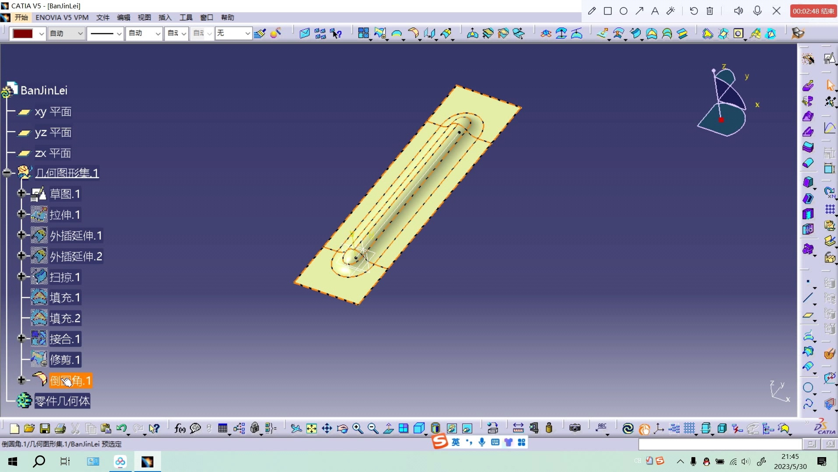Open the 工具 menu

coord(186,18)
